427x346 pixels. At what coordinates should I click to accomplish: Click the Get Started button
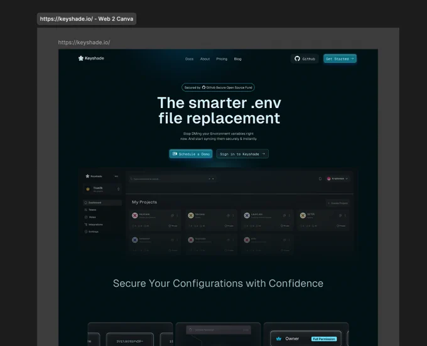point(340,58)
